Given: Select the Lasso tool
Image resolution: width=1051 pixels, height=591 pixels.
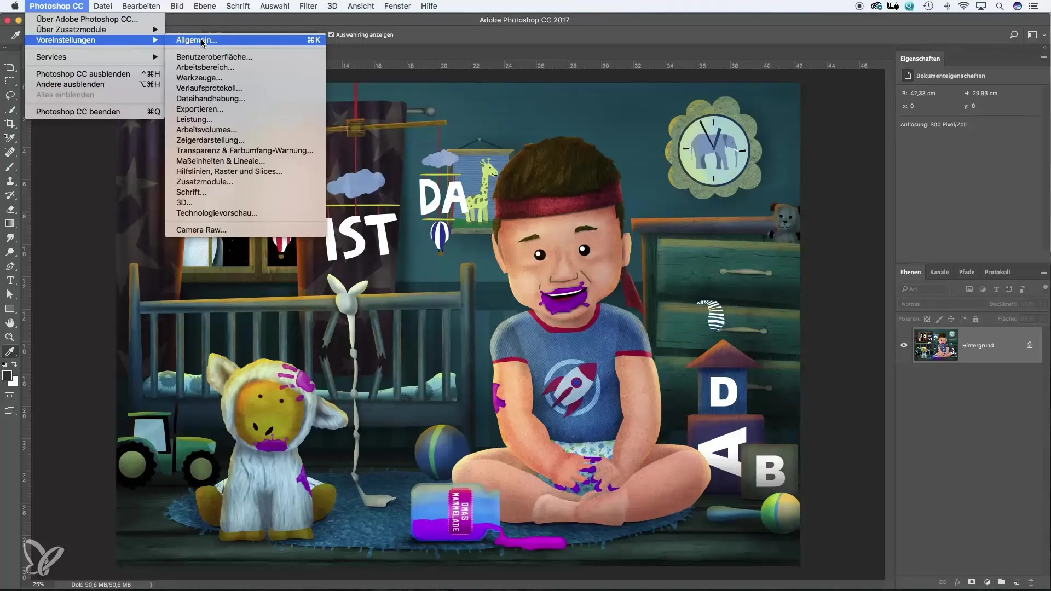Looking at the screenshot, I should pos(10,95).
